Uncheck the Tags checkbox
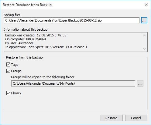The width and height of the screenshot is (151, 125). (x=8, y=65)
